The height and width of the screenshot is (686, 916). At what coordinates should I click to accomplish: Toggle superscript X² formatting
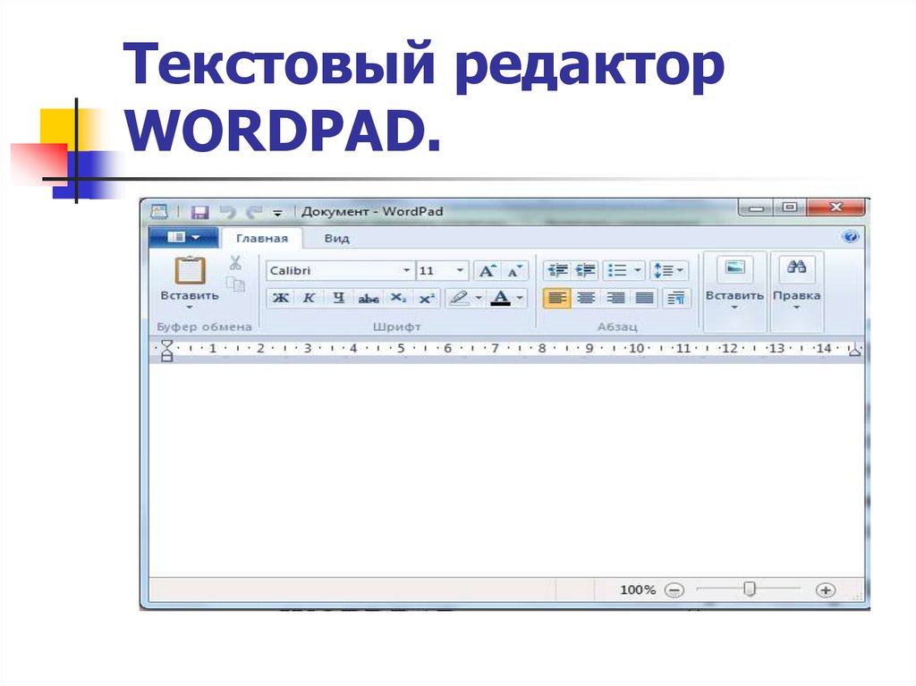427,298
